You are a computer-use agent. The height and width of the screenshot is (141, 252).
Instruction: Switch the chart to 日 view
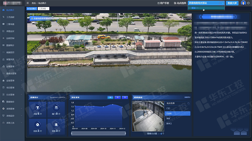point(124,97)
